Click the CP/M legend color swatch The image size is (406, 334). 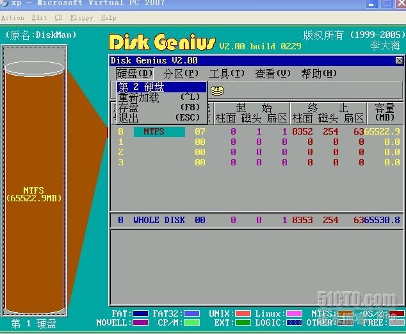[192, 322]
